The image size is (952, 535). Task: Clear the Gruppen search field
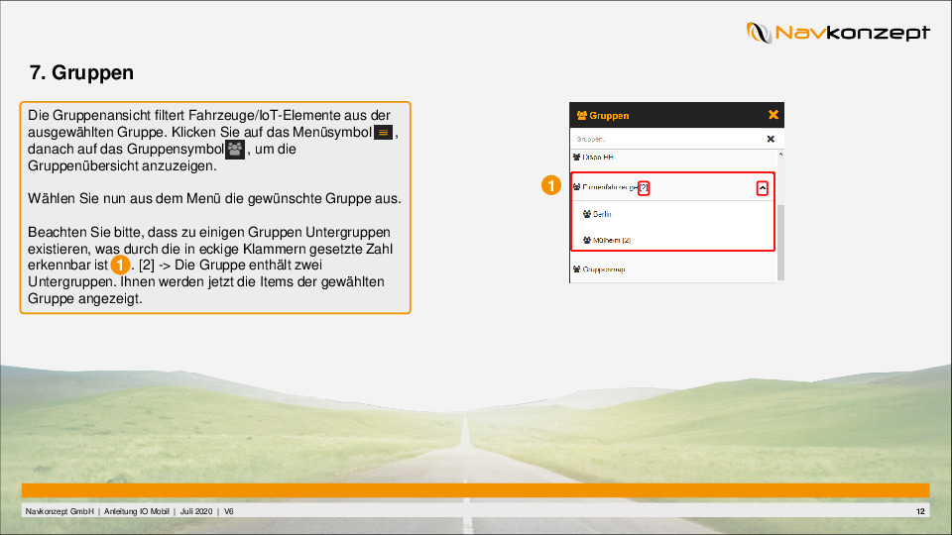tap(771, 139)
